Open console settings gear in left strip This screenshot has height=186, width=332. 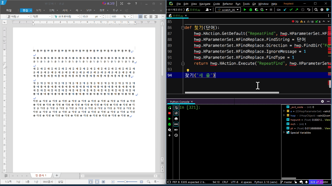pos(170,130)
